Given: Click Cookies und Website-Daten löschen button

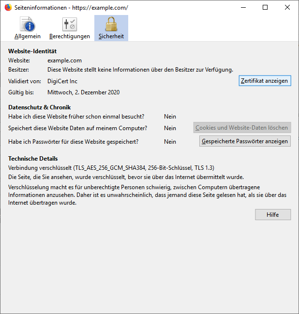Looking at the screenshot, I should [x=242, y=128].
